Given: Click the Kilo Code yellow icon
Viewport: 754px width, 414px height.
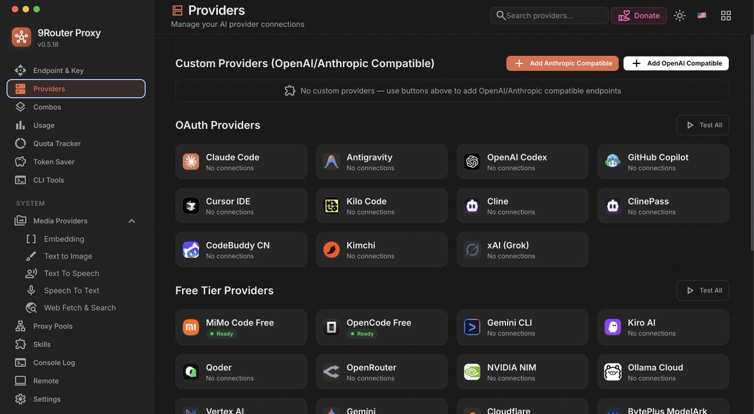Looking at the screenshot, I should [332, 206].
